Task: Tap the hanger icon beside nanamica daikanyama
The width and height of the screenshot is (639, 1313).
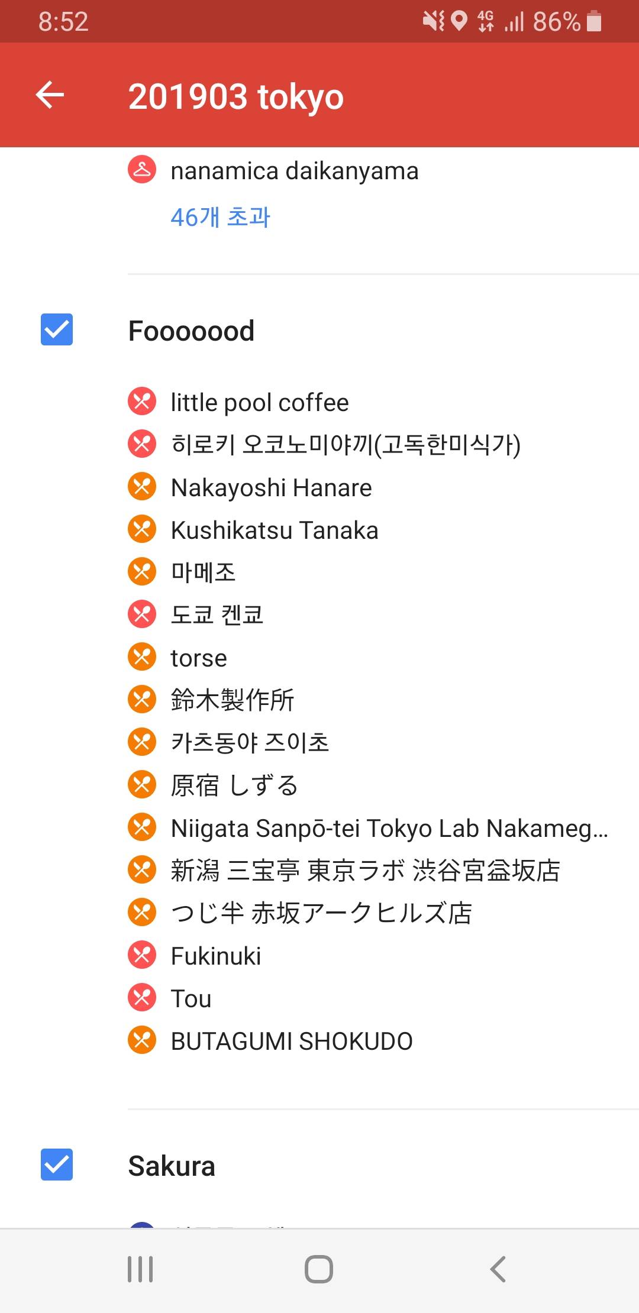Action: (x=142, y=170)
